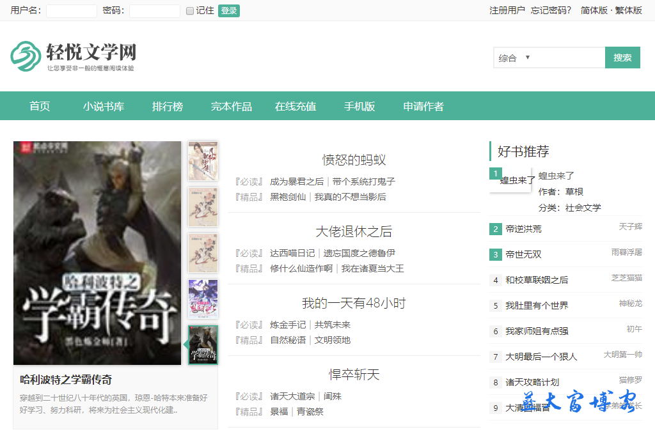Click author name 天子辉
The width and height of the screenshot is (655, 432).
point(630,227)
